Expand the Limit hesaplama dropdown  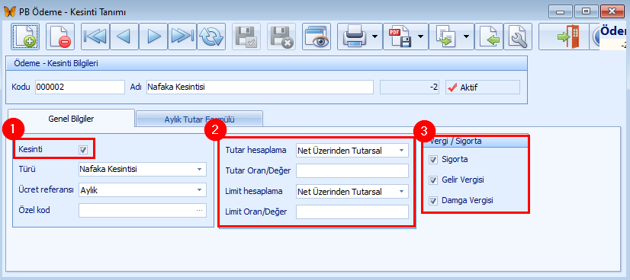[401, 192]
